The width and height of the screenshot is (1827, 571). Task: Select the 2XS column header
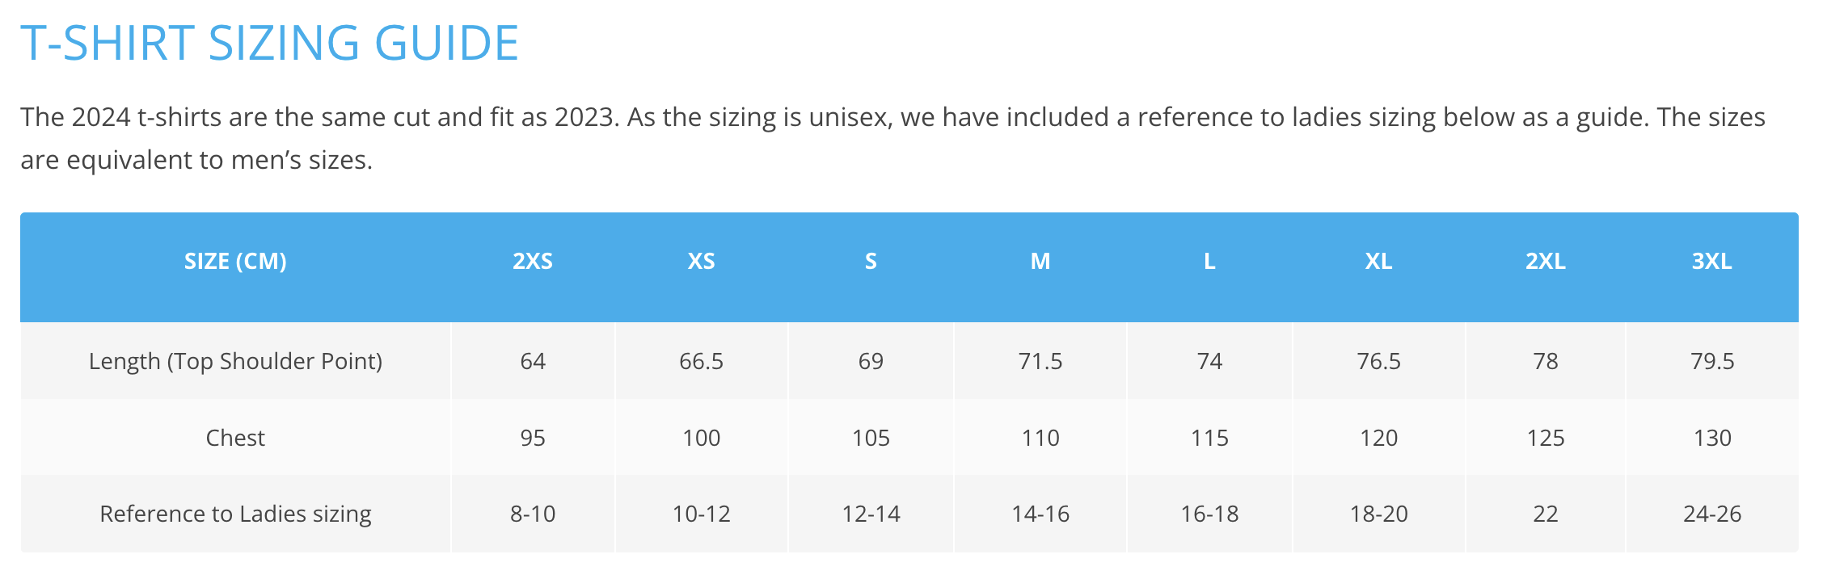533,262
